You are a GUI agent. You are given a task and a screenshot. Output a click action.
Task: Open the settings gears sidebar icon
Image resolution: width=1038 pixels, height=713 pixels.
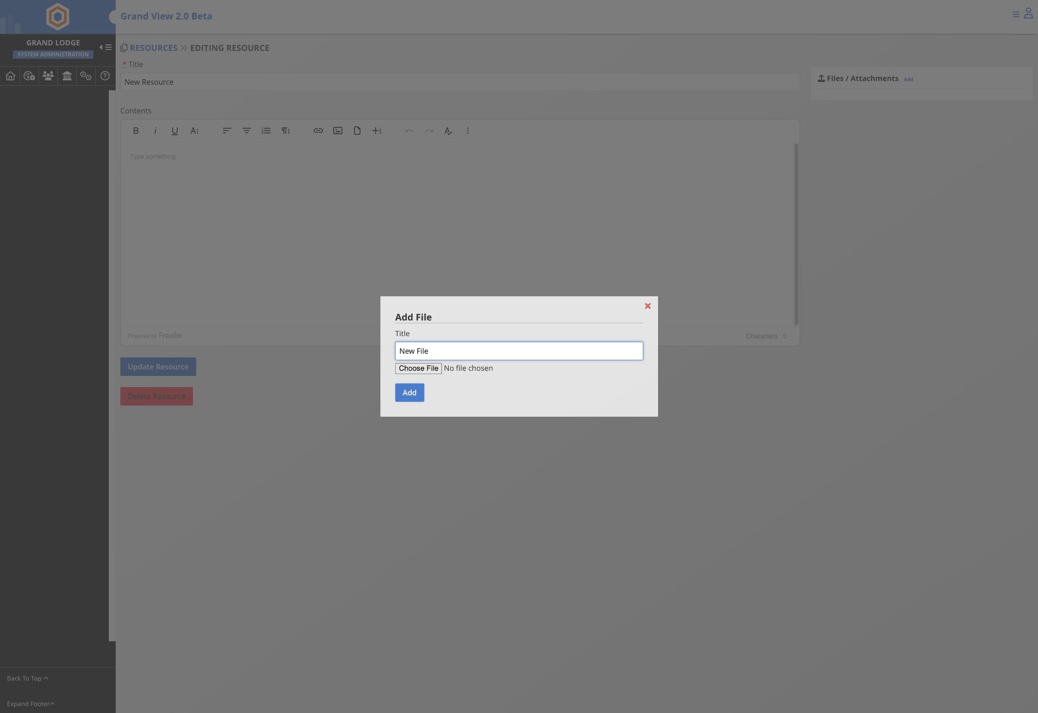[x=86, y=76]
